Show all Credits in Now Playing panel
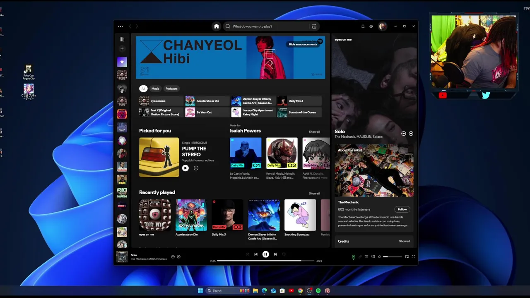The image size is (530, 298). click(405, 241)
